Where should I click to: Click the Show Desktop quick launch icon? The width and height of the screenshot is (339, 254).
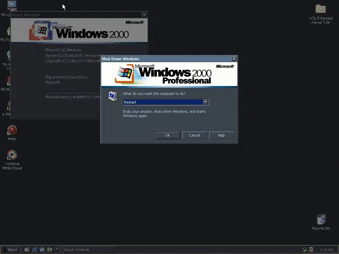(x=27, y=250)
